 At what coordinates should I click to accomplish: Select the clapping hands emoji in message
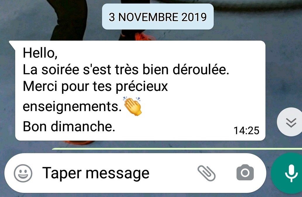[132, 106]
